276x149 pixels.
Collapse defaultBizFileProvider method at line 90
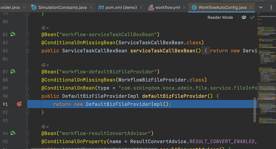point(27,96)
